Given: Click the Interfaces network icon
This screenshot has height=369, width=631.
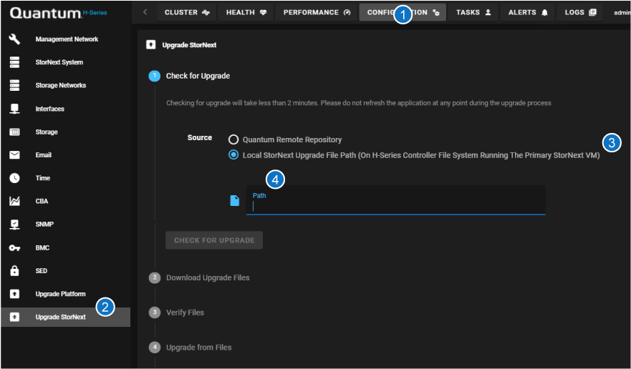Looking at the screenshot, I should click(x=14, y=109).
